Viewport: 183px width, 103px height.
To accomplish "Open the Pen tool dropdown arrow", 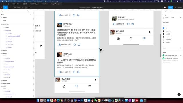I will coord(19,7).
